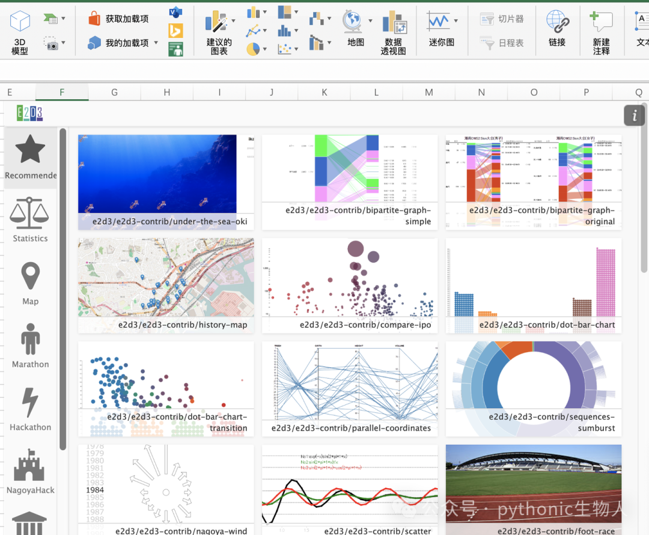The height and width of the screenshot is (535, 649).
Task: Click the E2D3 logo
Action: (30, 113)
